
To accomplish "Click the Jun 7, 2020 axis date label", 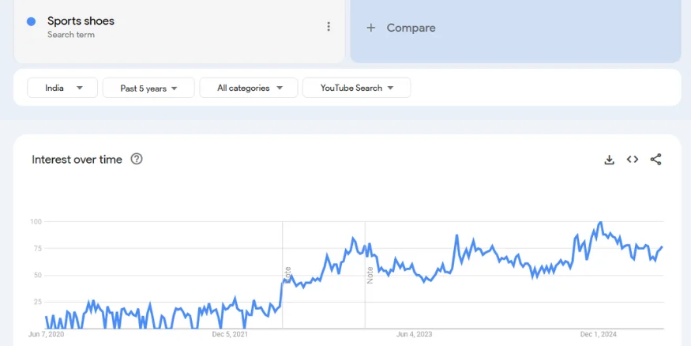I will click(46, 334).
